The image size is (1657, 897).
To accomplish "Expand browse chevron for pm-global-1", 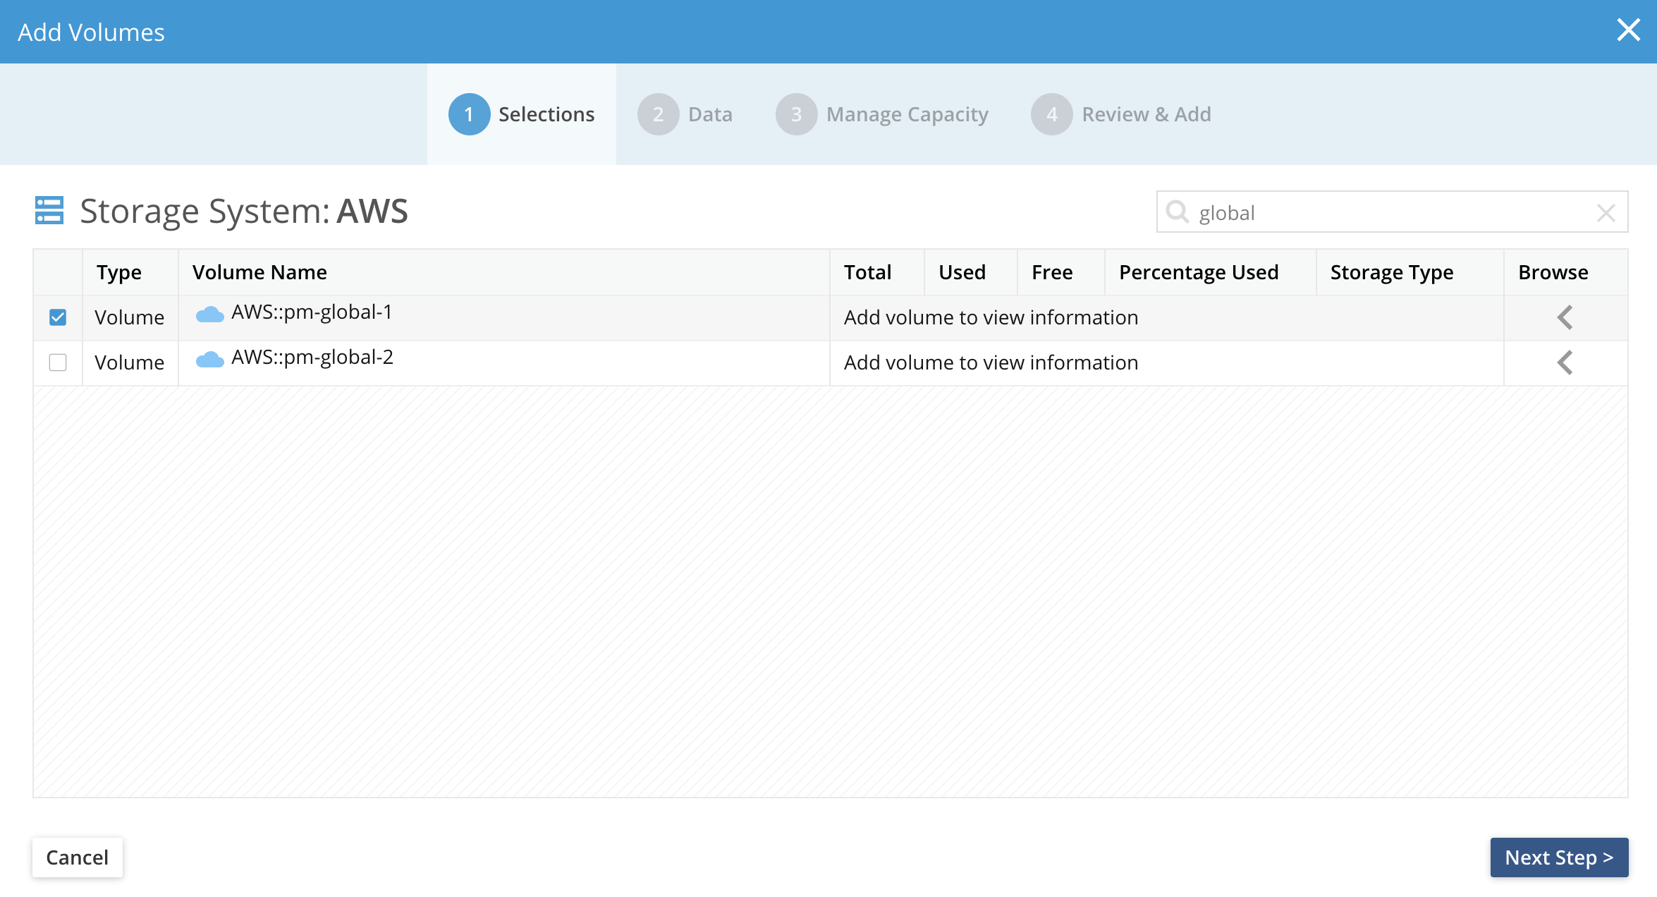I will (1565, 317).
